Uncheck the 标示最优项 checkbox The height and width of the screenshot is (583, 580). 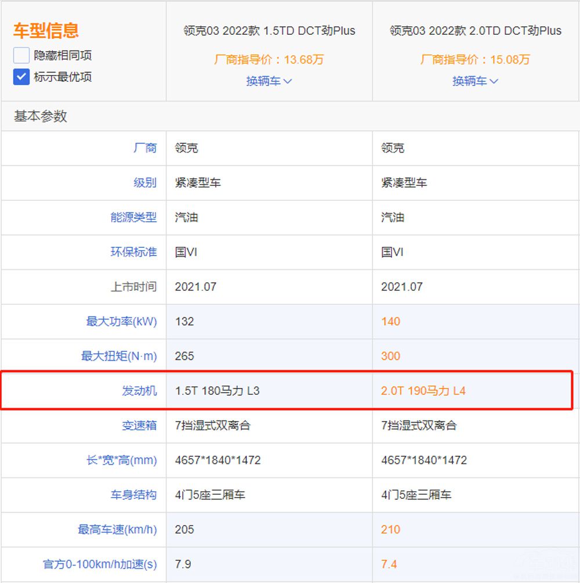(21, 77)
